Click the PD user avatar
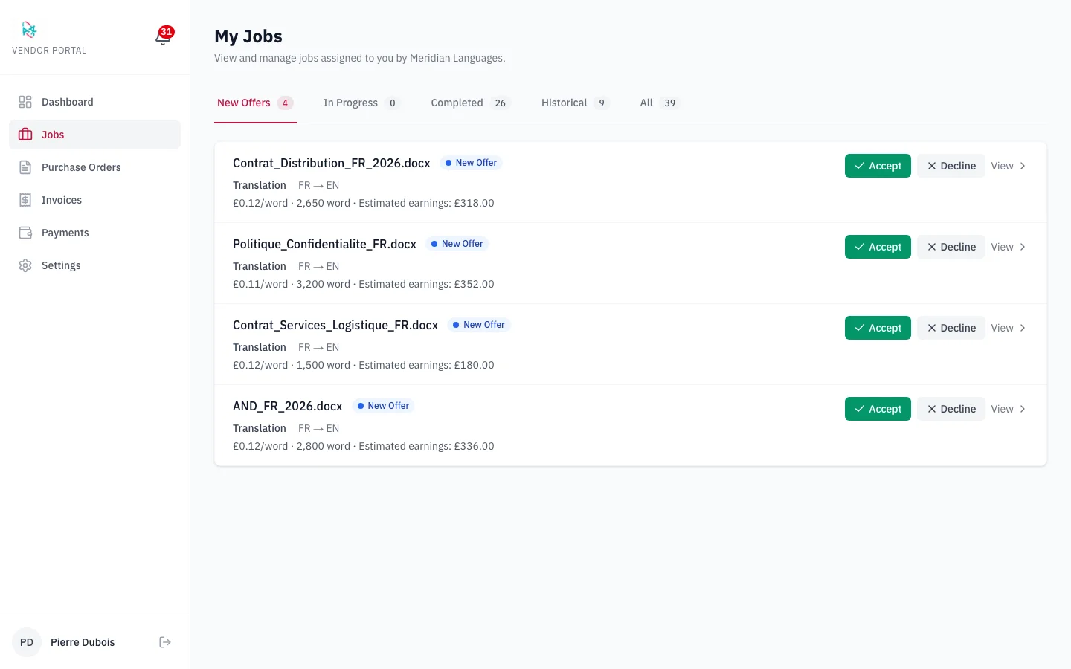The width and height of the screenshot is (1071, 669). coord(27,642)
